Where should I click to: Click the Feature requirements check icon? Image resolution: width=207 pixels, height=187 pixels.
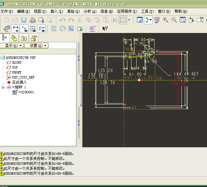click(80, 28)
